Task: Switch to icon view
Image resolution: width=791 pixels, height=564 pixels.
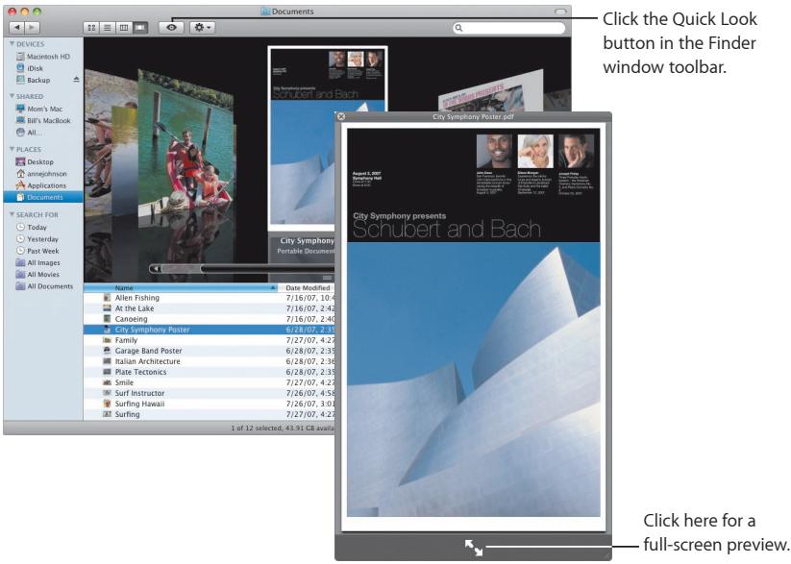Action: pos(91,27)
